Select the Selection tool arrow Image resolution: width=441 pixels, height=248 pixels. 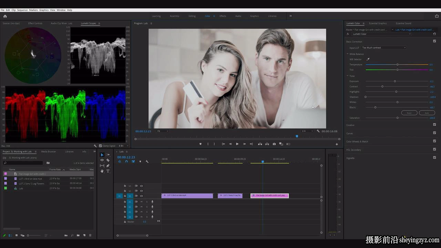click(102, 155)
